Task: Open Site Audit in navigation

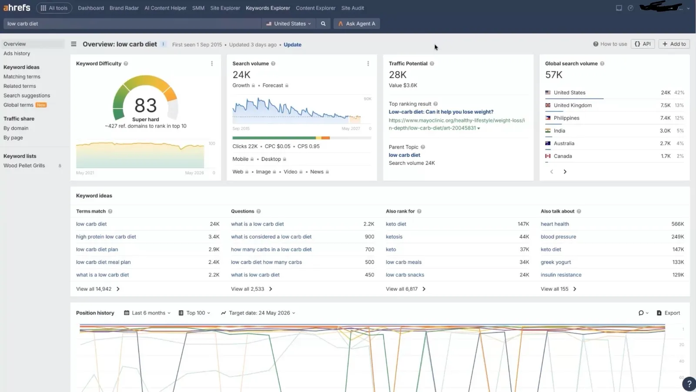Action: [352, 8]
